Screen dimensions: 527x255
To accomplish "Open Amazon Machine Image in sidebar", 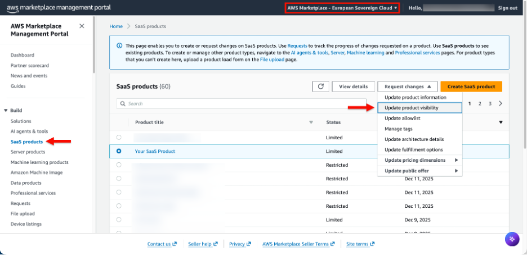I will [x=36, y=172].
